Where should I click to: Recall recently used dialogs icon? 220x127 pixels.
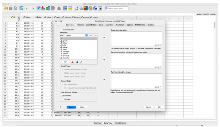tap(22, 8)
